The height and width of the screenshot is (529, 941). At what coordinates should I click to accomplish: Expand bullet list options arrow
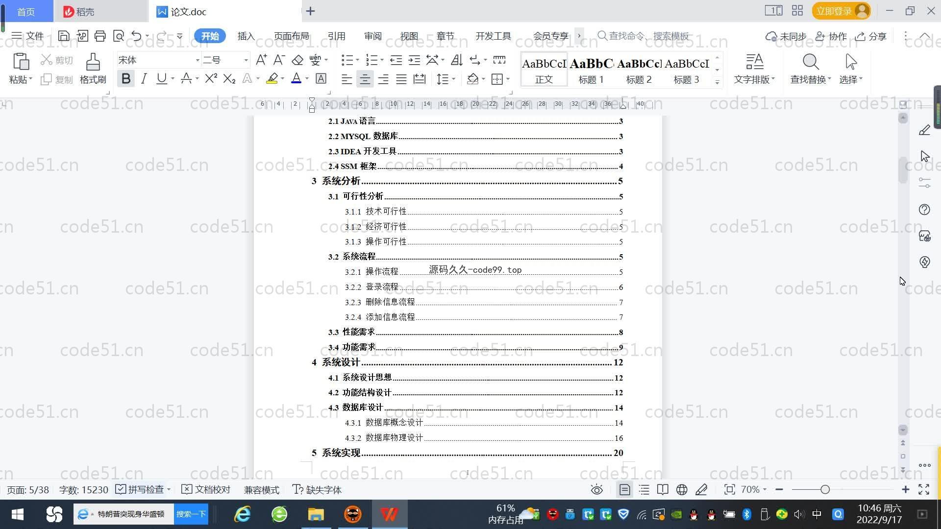[357, 60]
